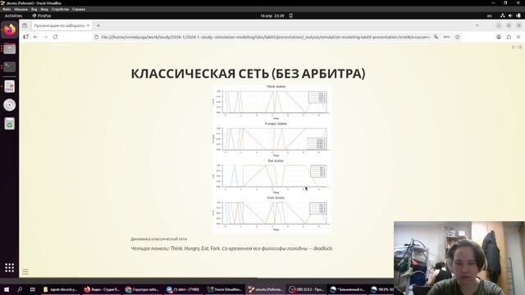
Task: Switch to zapret-discord folder taskbar item
Action: pos(60,289)
